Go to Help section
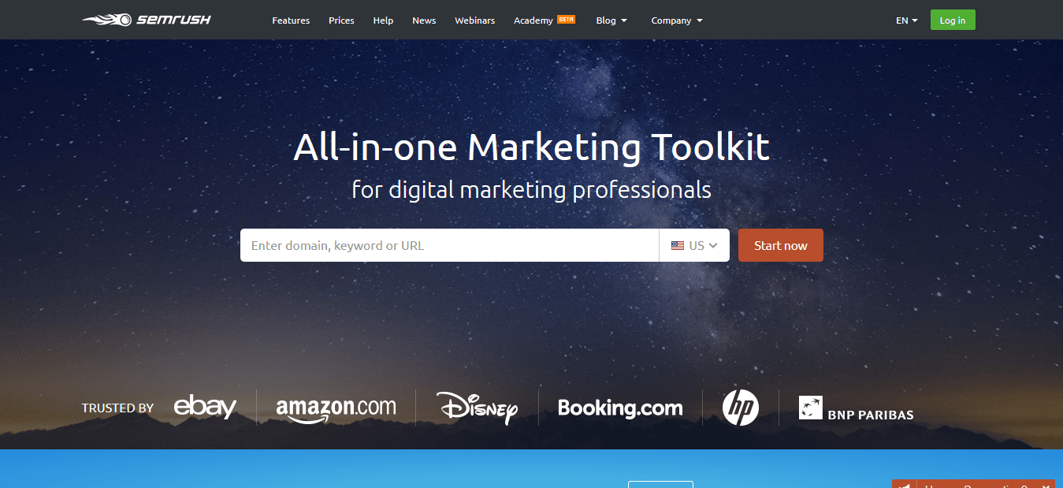This screenshot has width=1063, height=488. coord(383,20)
